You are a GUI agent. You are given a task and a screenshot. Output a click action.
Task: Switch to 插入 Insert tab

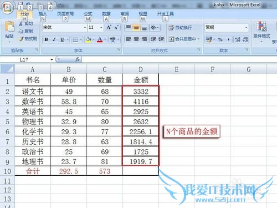point(43,13)
